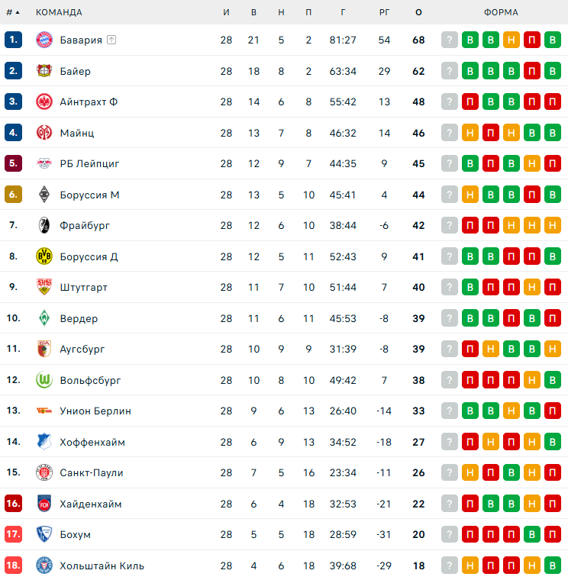Select the Werder Bremen diamond logo

pyautogui.click(x=44, y=318)
